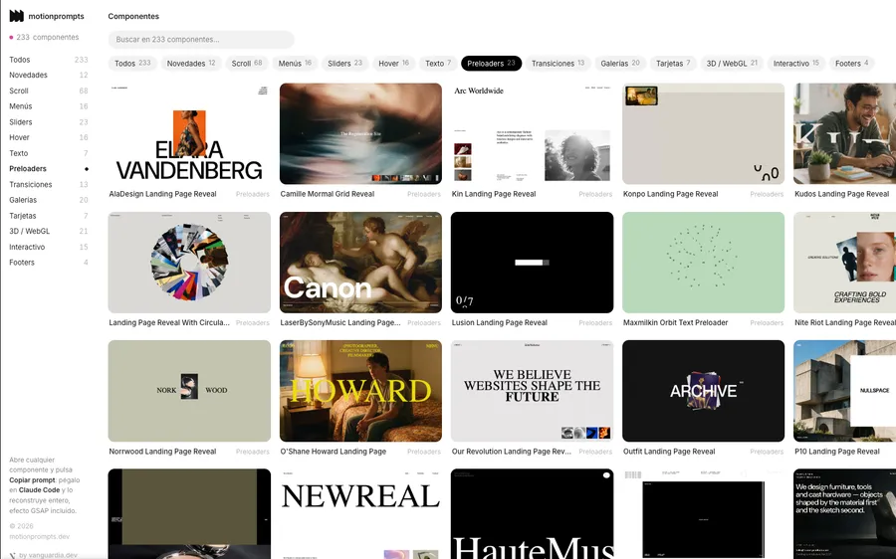Open Texto category in the sidebar
Image resolution: width=896 pixels, height=559 pixels.
tap(49, 153)
